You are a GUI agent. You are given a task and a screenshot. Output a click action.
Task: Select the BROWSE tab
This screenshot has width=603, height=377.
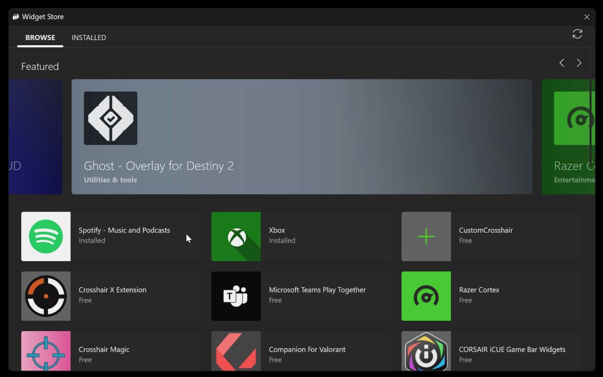[x=40, y=38]
